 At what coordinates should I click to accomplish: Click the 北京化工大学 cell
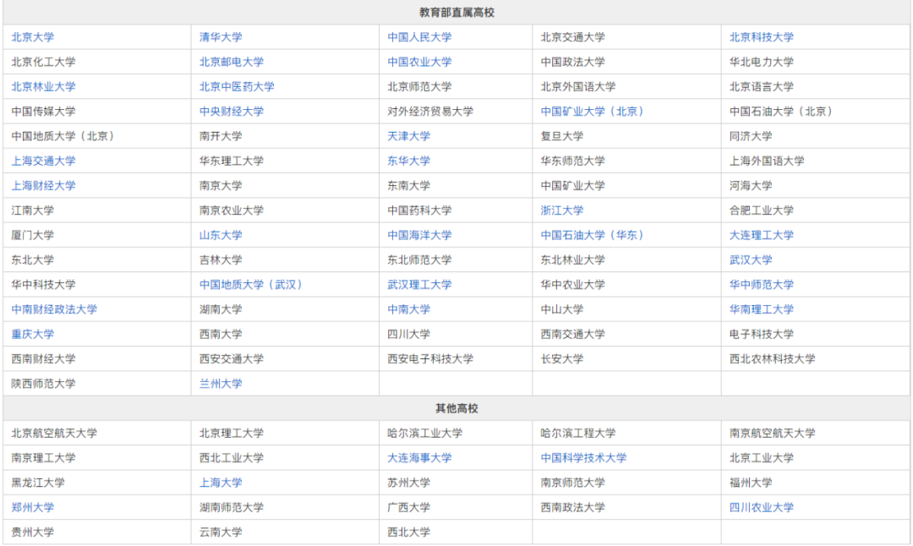pos(96,62)
